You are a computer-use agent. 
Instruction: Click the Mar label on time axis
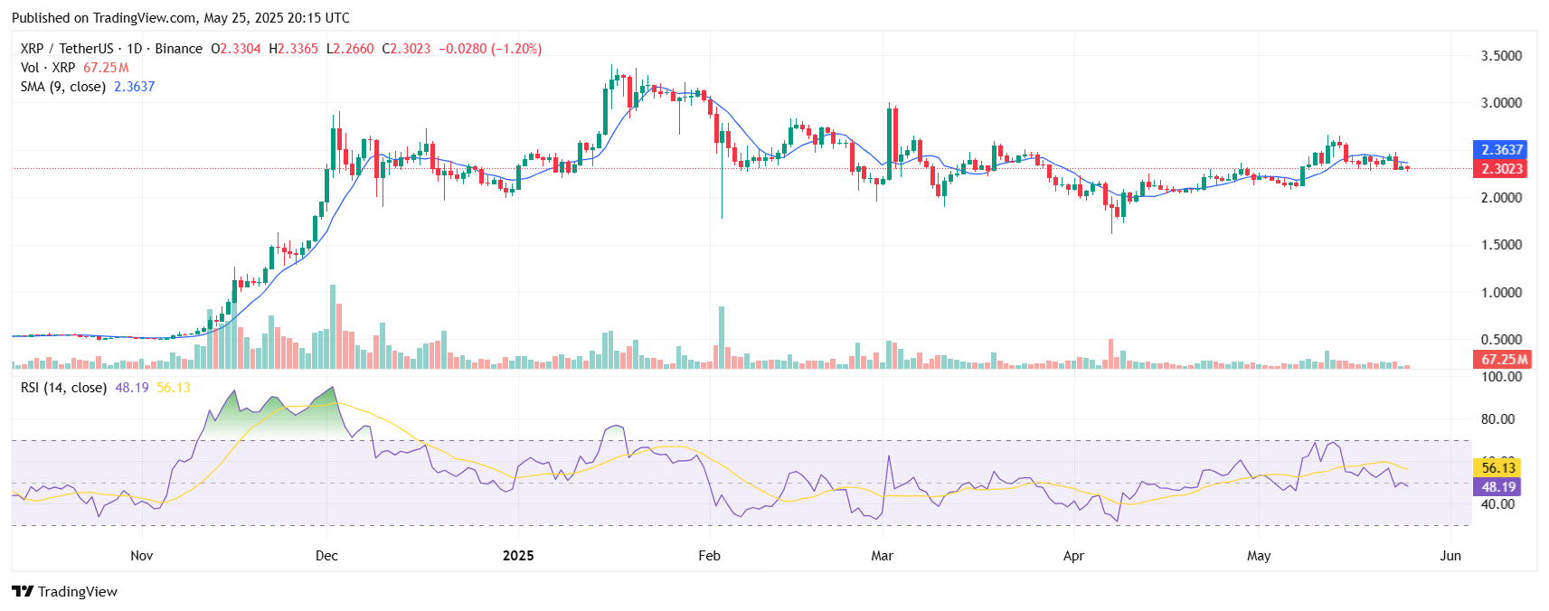[x=882, y=556]
